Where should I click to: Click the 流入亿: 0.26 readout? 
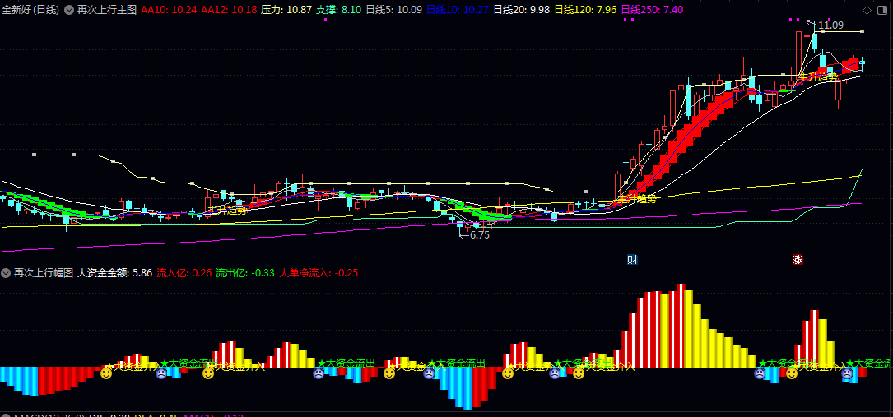pos(184,272)
